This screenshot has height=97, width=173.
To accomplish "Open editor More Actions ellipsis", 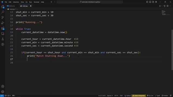I will pos(171,6).
